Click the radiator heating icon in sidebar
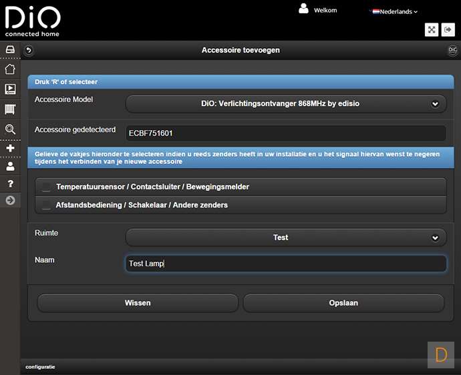The image size is (461, 375). point(10,109)
